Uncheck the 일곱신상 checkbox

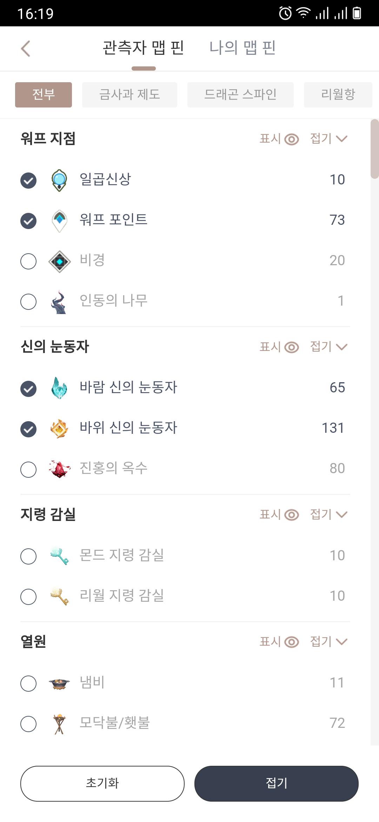coord(28,181)
